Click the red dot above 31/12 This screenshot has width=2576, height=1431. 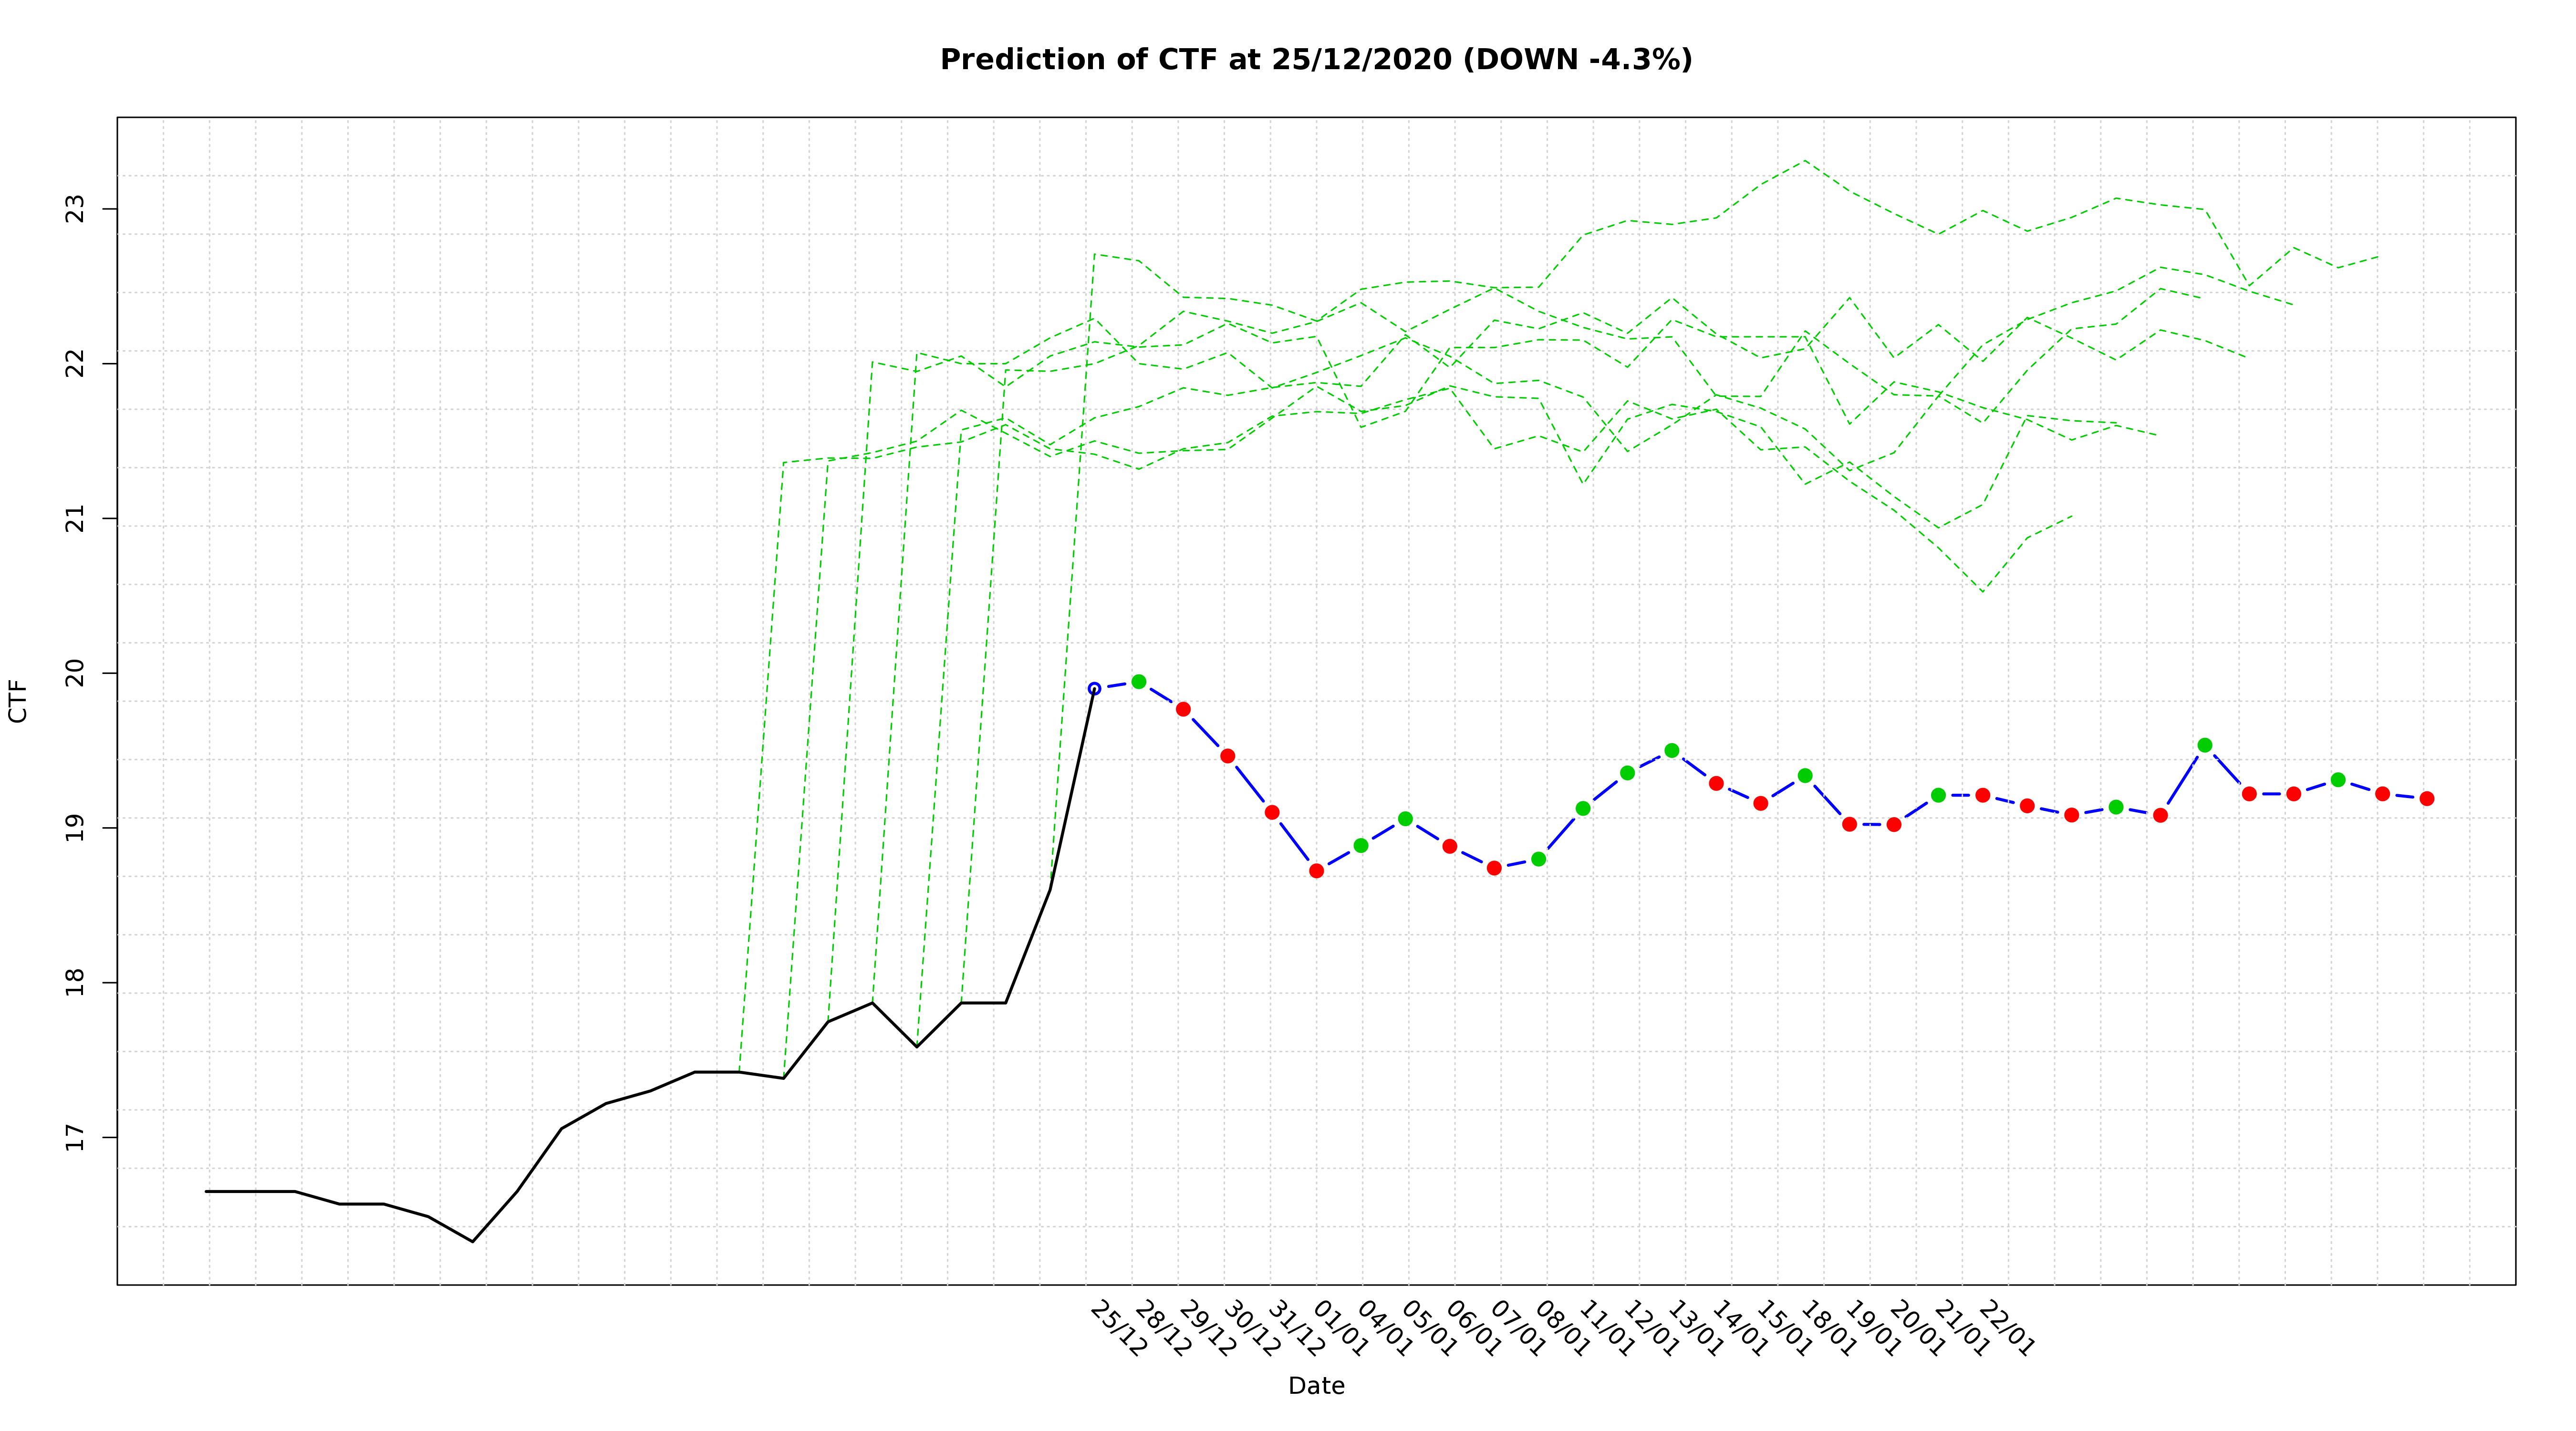pyautogui.click(x=1272, y=812)
